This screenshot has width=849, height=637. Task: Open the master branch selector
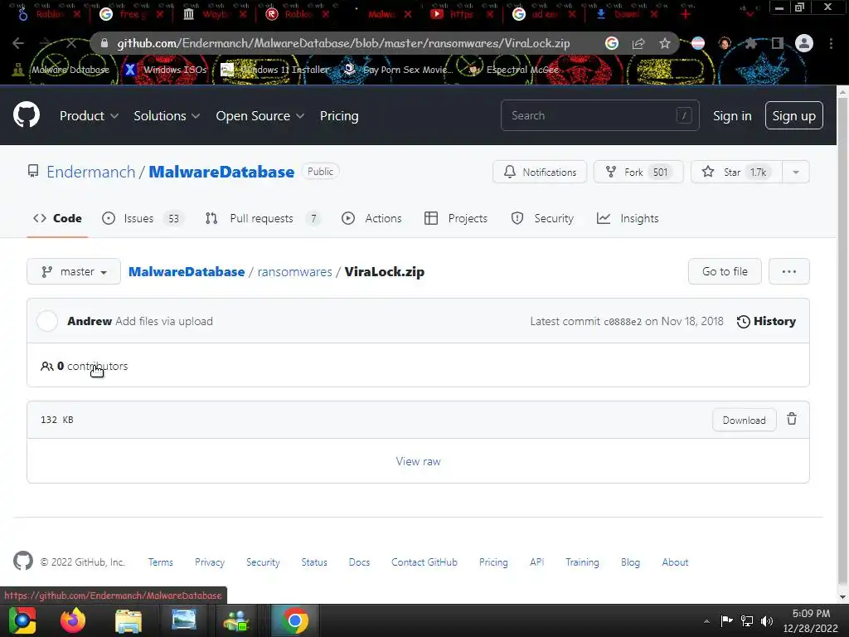click(74, 271)
